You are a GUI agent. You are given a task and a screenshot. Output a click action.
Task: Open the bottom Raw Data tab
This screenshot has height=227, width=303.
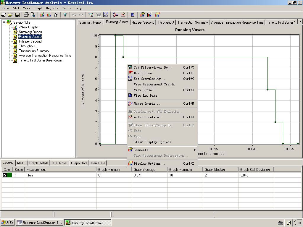click(x=98, y=163)
